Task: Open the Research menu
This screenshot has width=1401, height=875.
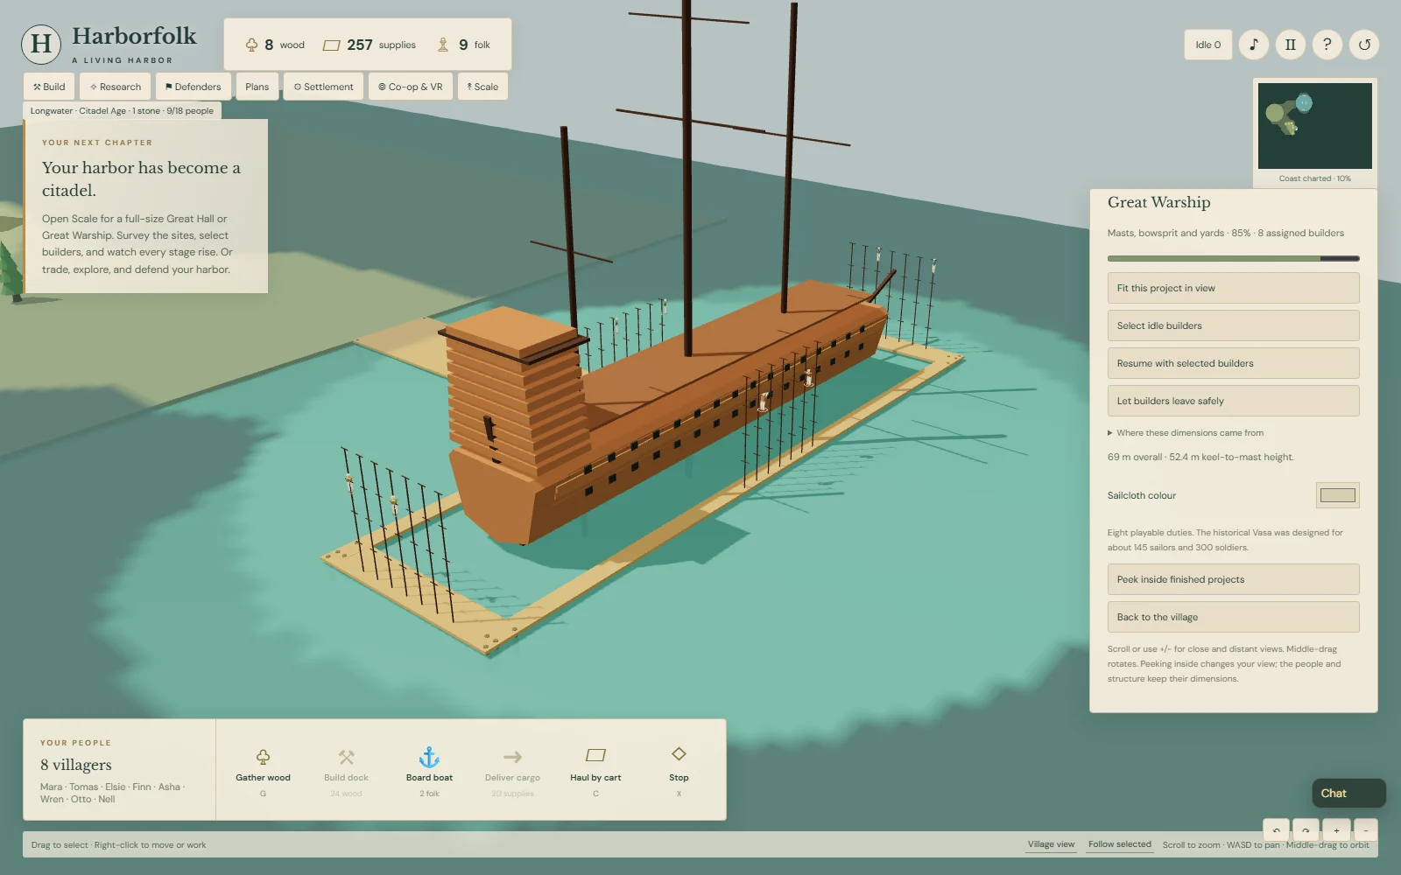Action: [116, 87]
